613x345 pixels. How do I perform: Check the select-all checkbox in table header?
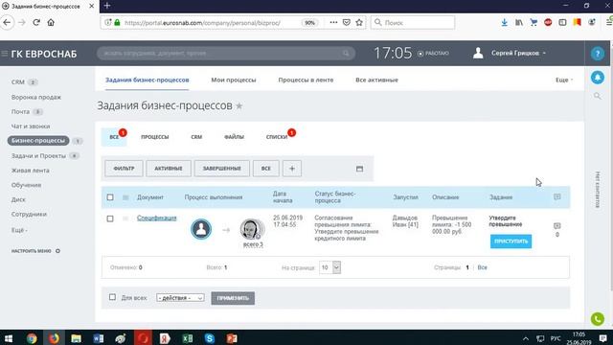[x=110, y=197]
